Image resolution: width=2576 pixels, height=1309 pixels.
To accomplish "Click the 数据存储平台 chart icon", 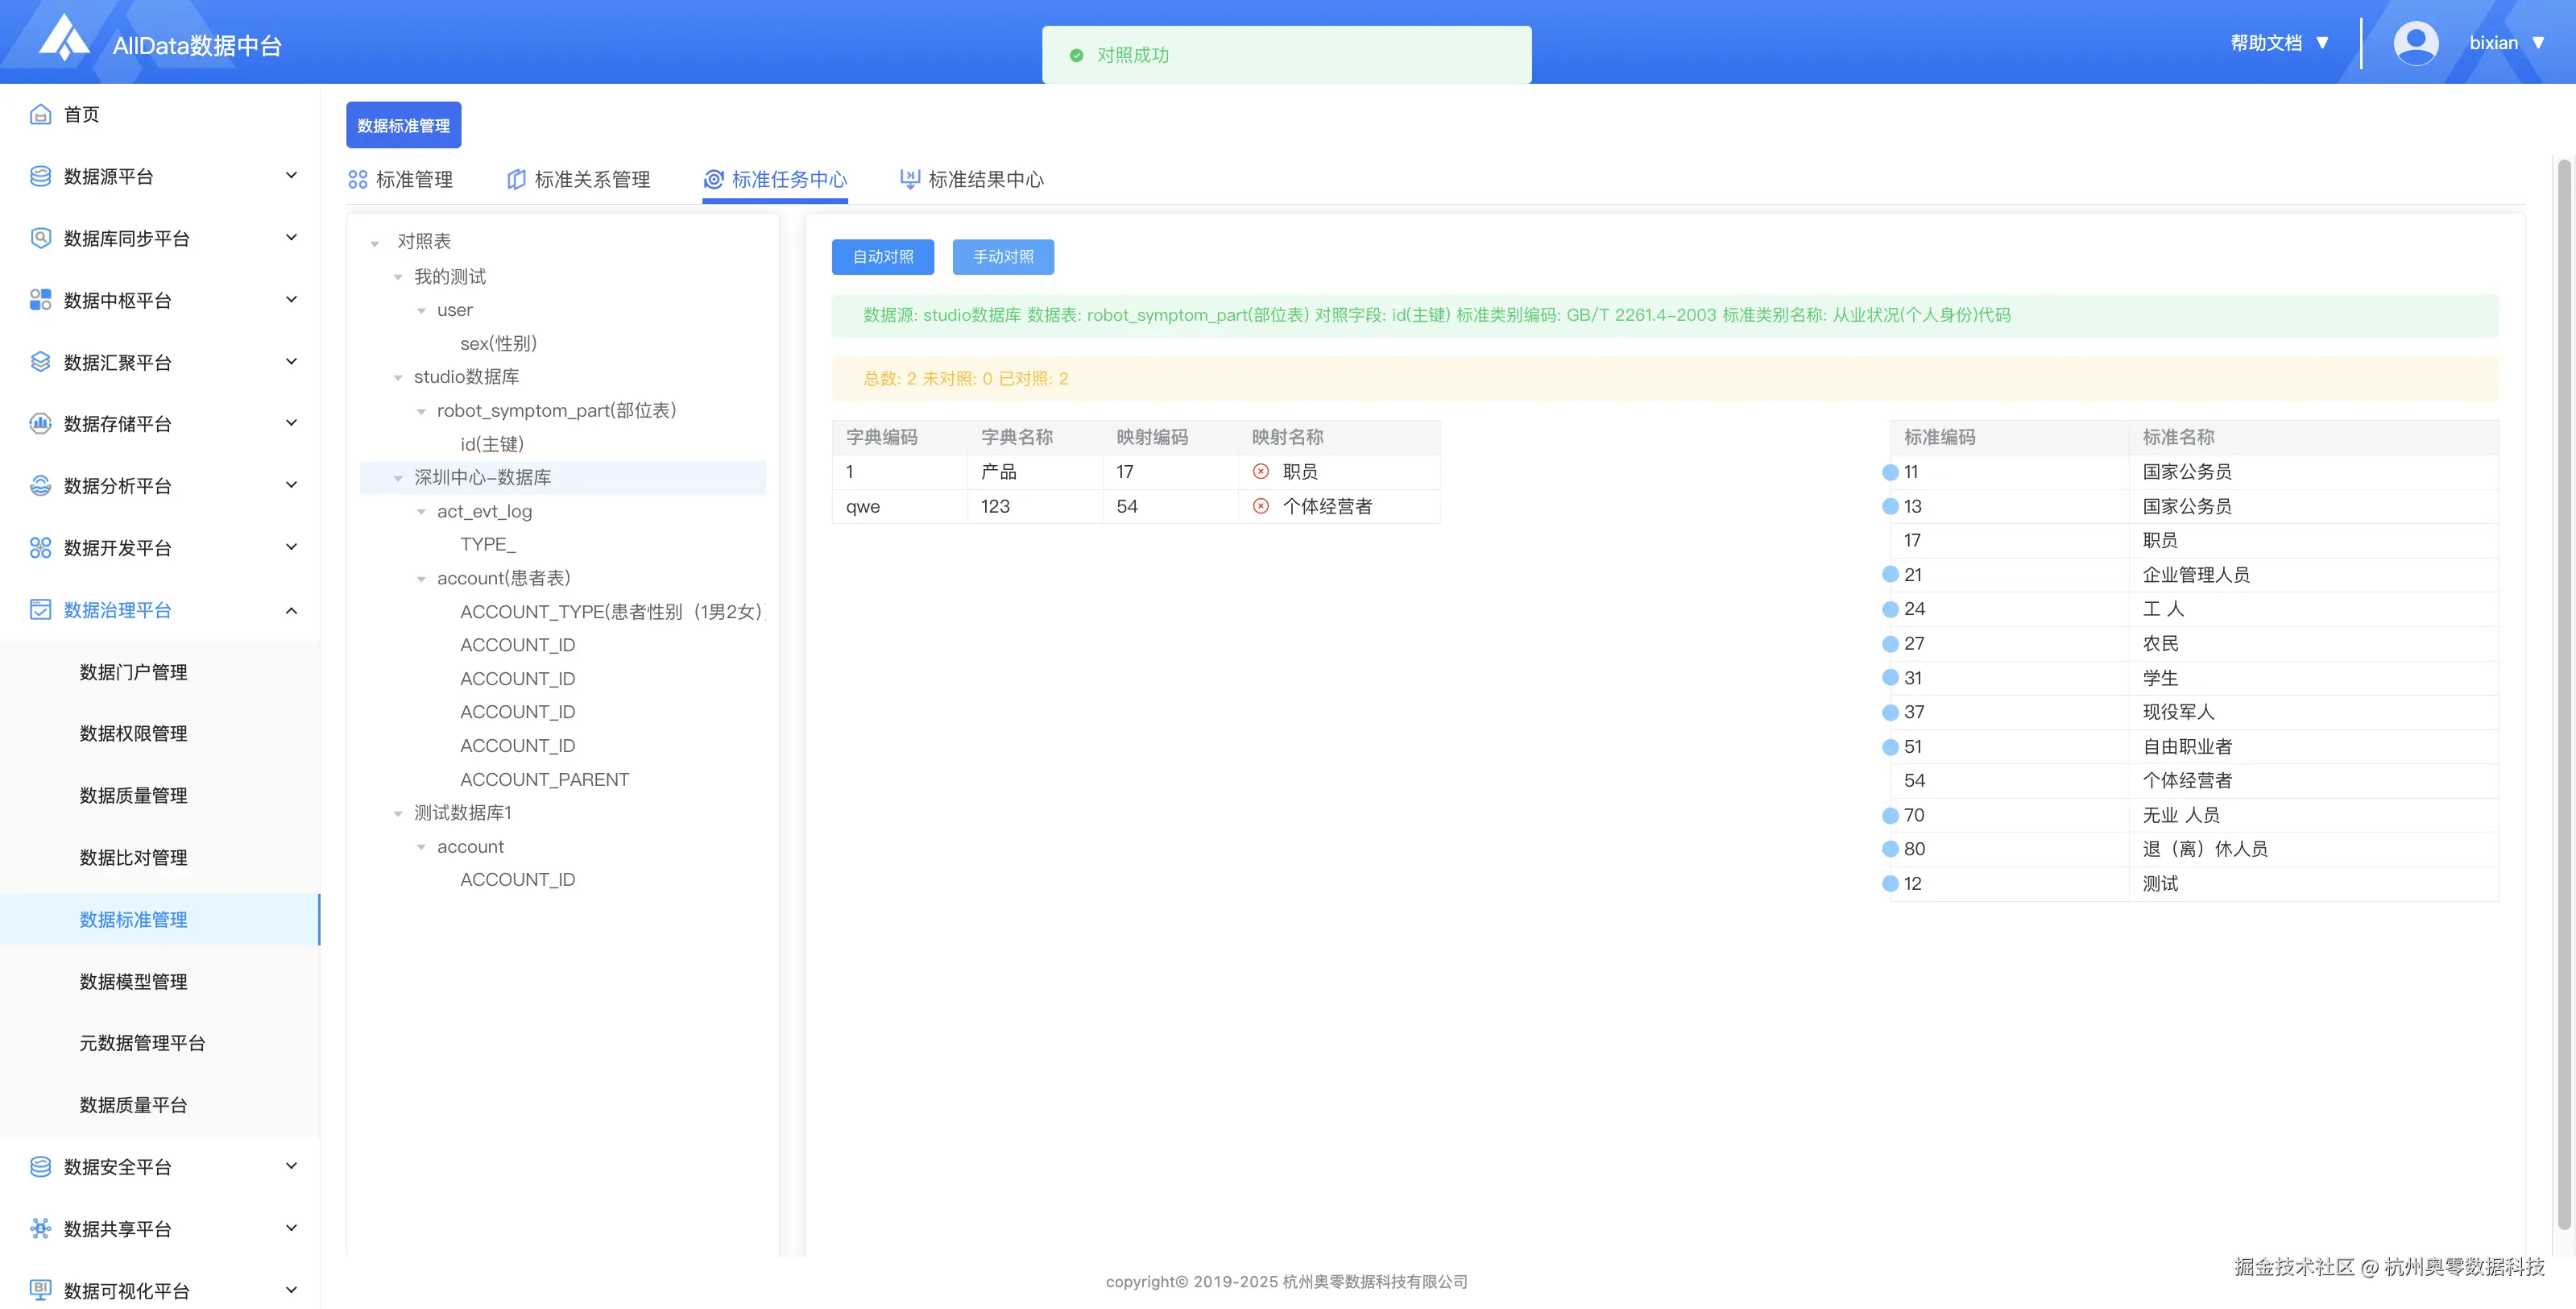I will 40,424.
